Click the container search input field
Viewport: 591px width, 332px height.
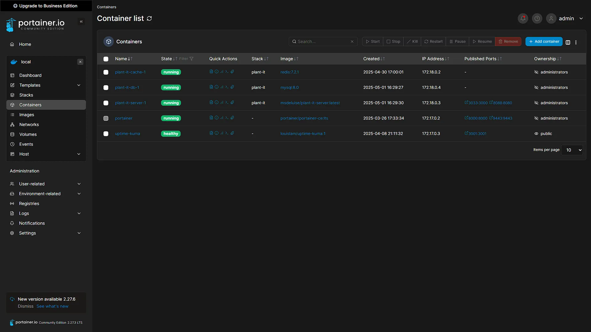pos(323,41)
